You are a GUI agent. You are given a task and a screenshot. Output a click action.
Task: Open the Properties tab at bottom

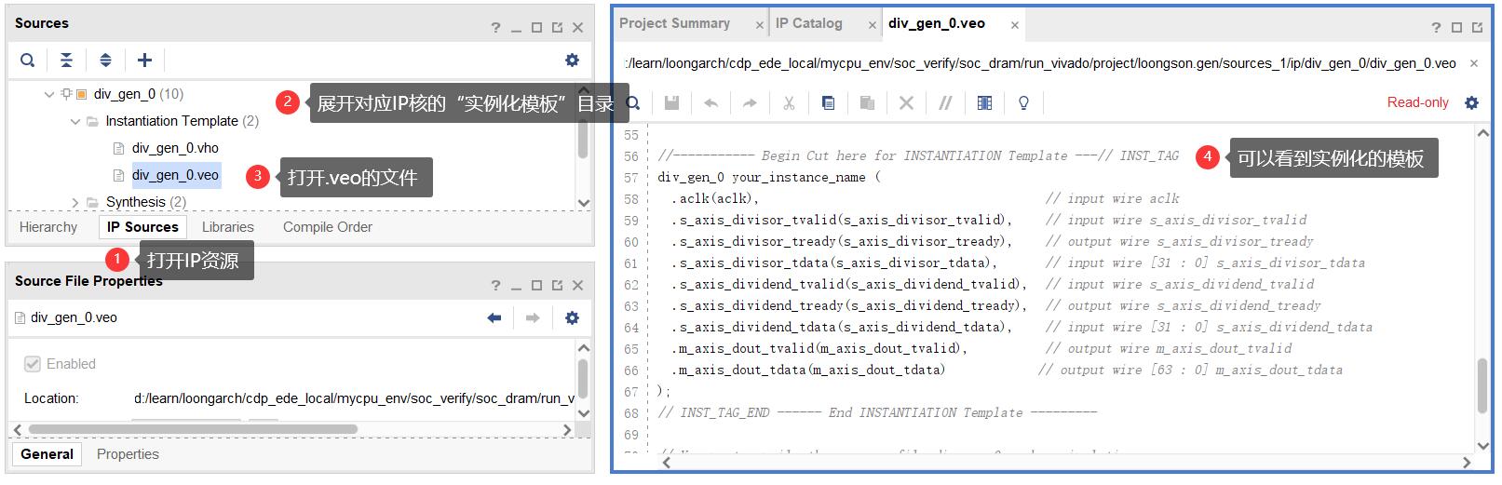point(128,454)
